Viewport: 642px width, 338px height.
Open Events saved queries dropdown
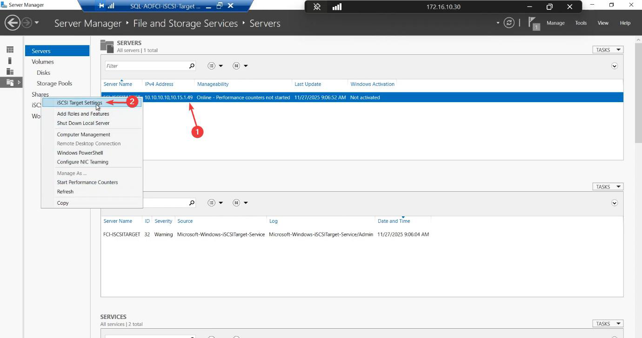click(x=240, y=203)
